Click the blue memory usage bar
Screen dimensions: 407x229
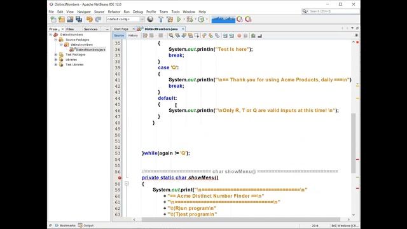coord(223,19)
